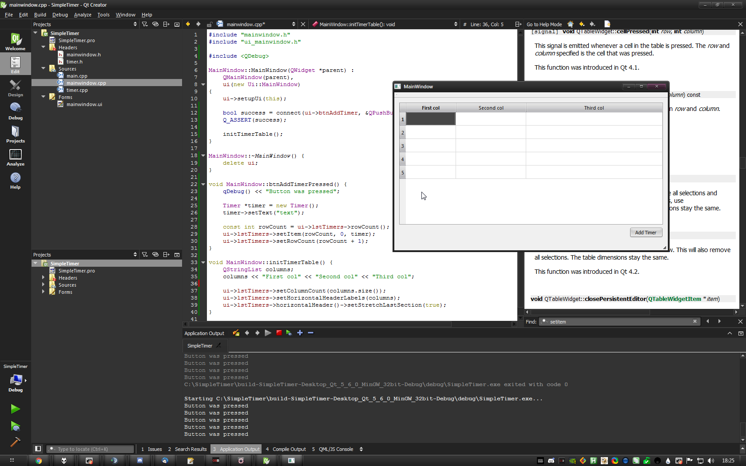Click the clean output icon in Application Output
Screen dimensions: 746x466
coord(236,333)
